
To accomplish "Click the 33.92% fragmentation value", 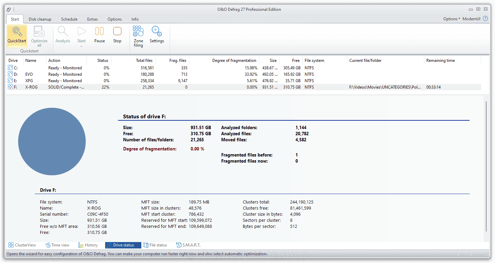I will click(x=251, y=74).
